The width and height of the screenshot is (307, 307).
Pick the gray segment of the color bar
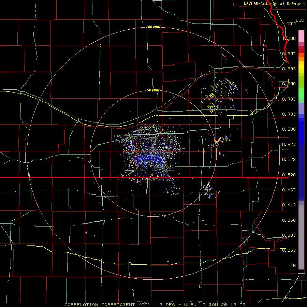tap(301, 237)
